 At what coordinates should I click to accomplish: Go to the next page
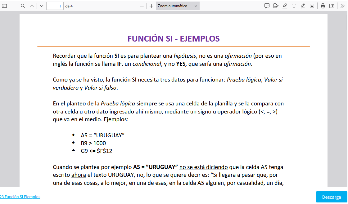(x=42, y=6)
